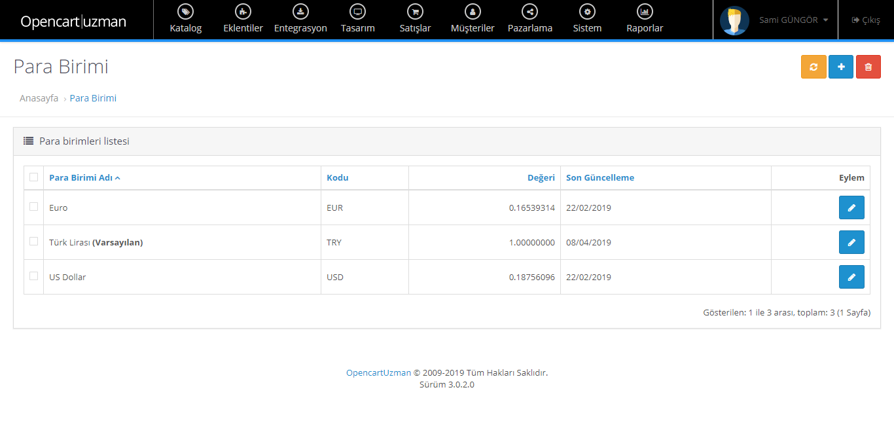894x432 pixels.
Task: Open the Sistem menu dropdown
Action: tap(587, 20)
